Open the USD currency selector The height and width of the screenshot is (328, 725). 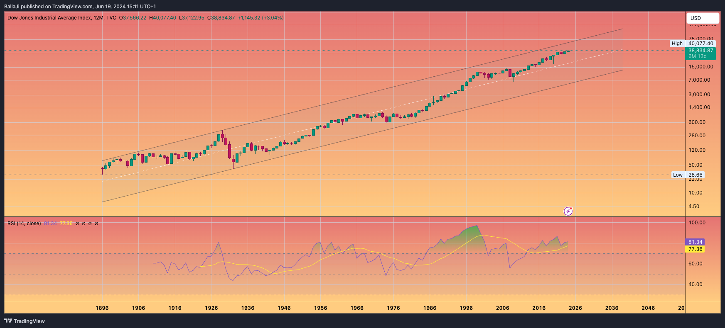pyautogui.click(x=703, y=18)
